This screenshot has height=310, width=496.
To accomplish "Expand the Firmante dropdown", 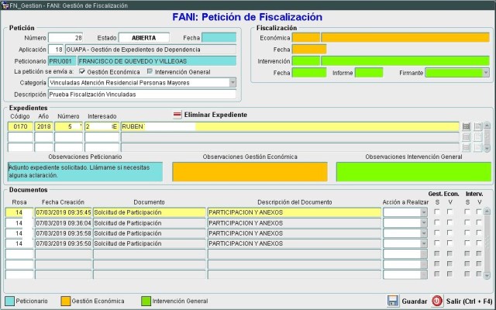I will (486, 73).
